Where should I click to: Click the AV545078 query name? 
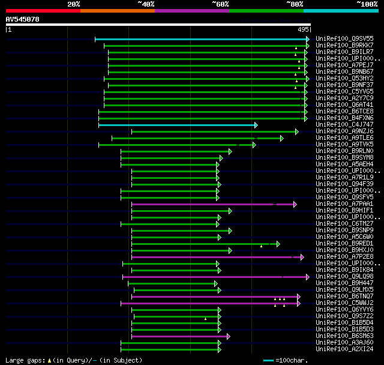(23, 19)
